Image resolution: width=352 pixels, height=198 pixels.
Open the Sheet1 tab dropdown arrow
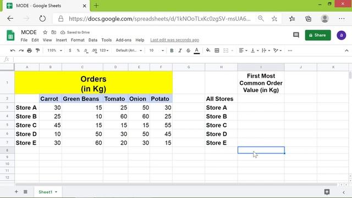pyautogui.click(x=56, y=192)
